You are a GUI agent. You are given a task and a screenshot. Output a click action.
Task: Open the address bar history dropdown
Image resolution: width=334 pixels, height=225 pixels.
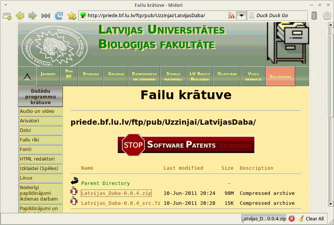(x=241, y=15)
